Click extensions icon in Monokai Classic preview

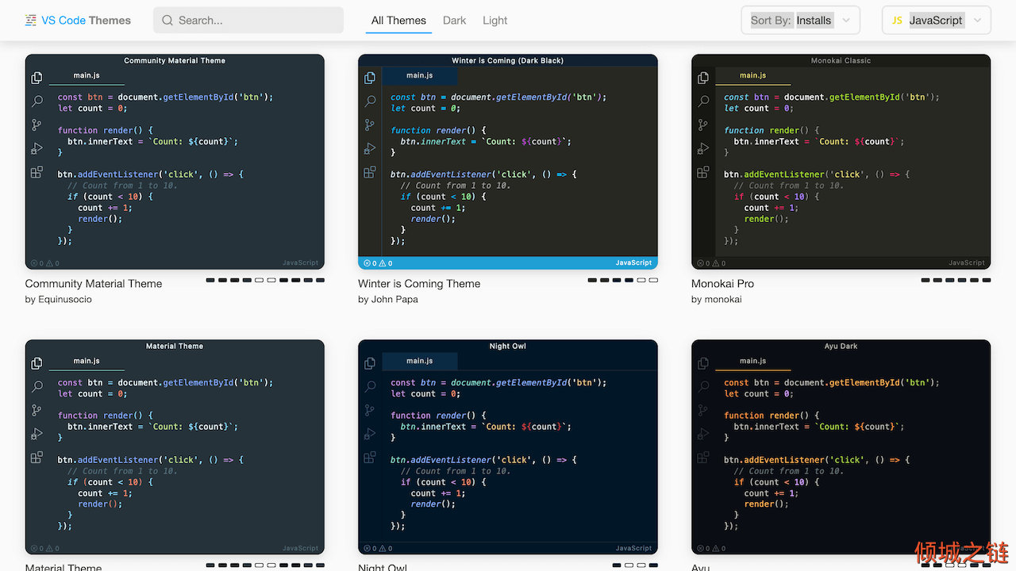pyautogui.click(x=703, y=172)
